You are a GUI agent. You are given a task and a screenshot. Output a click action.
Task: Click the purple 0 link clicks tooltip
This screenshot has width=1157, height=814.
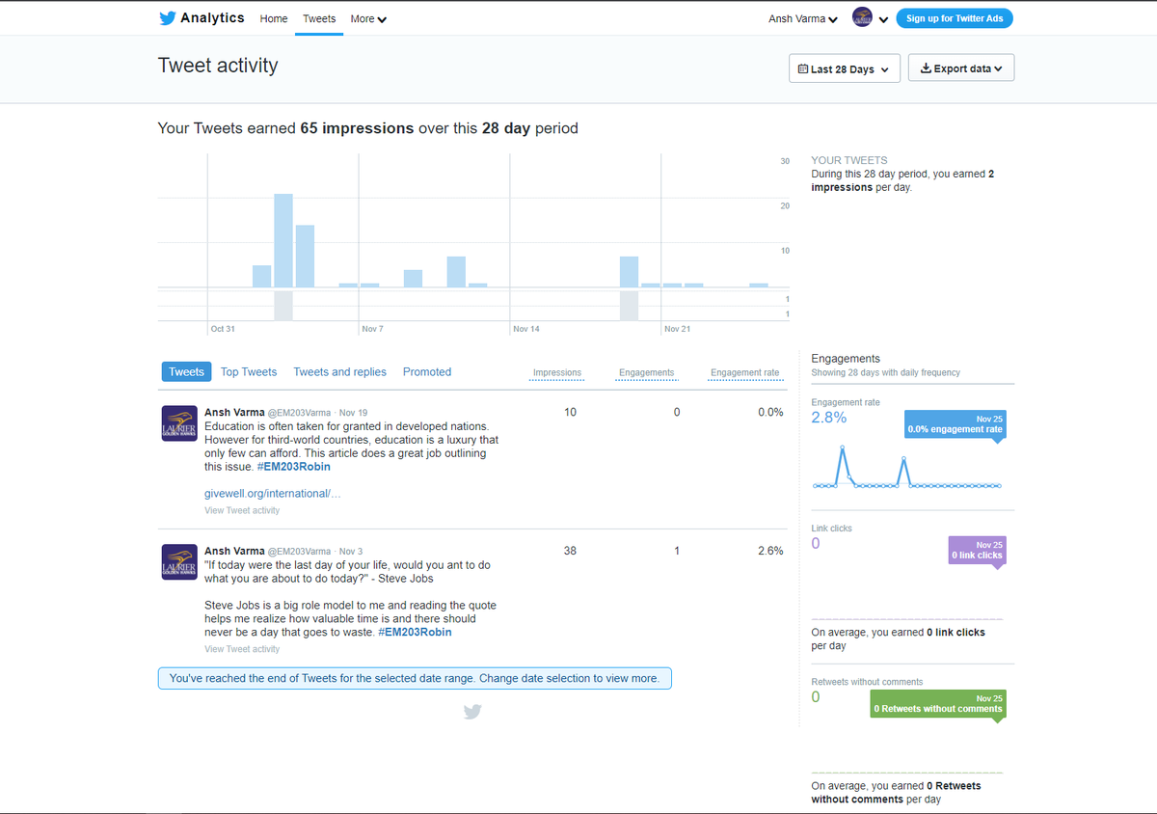point(977,550)
